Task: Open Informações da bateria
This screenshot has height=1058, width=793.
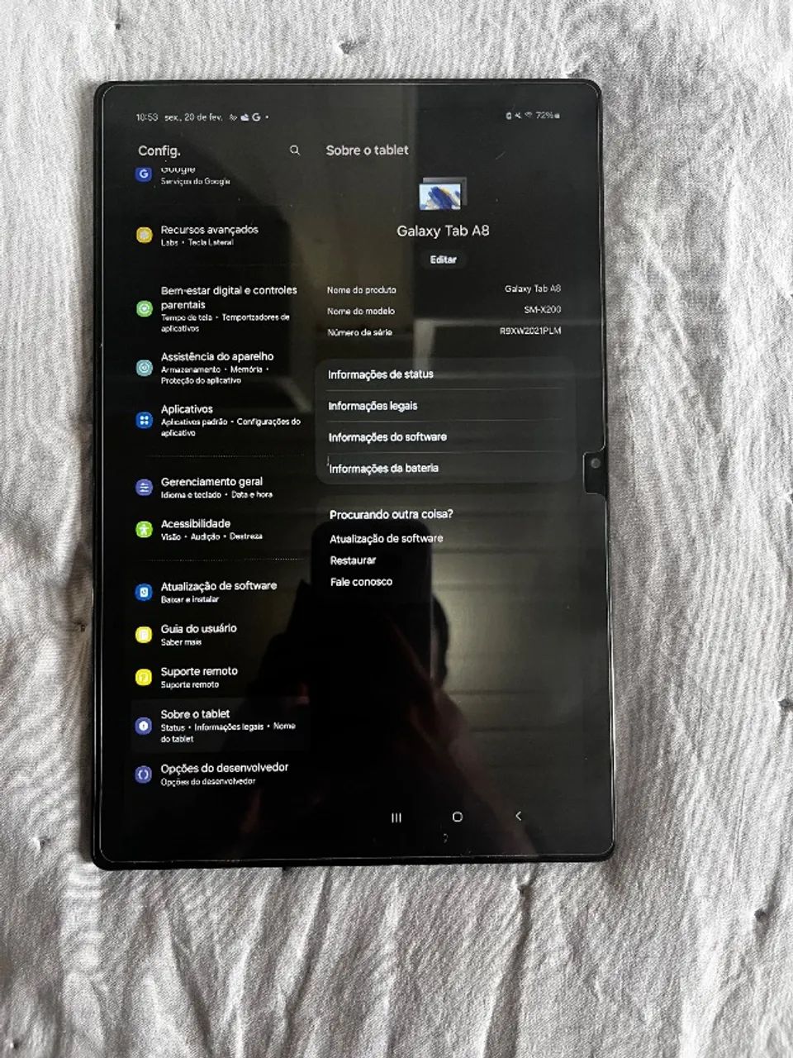Action: [445, 469]
